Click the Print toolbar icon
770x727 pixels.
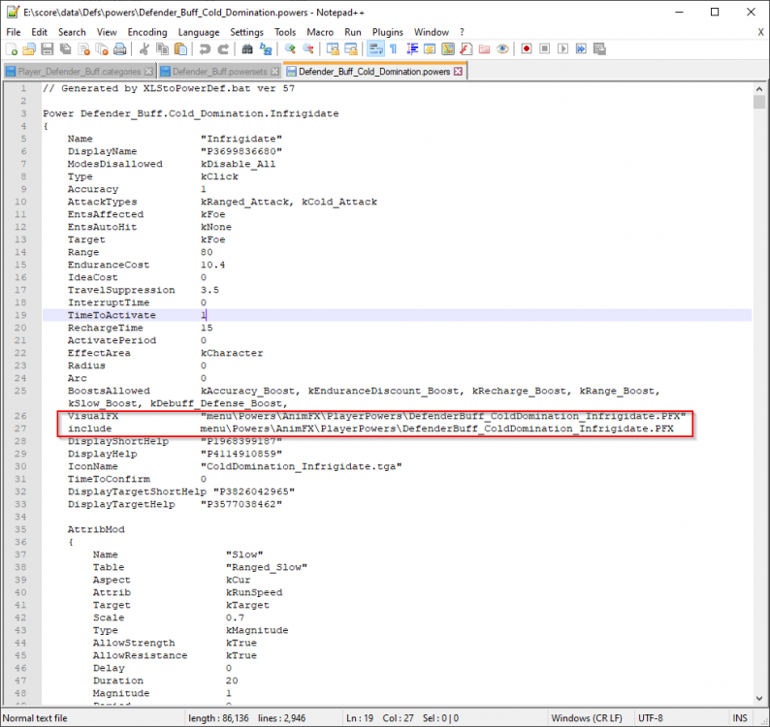(118, 49)
